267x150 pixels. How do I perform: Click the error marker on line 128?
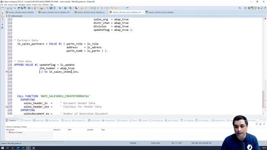7,72
